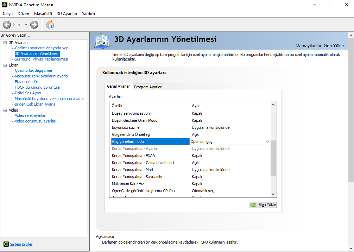
Task: Select the Kenar Yumuşatma - FXAA row
Action: click(190, 156)
